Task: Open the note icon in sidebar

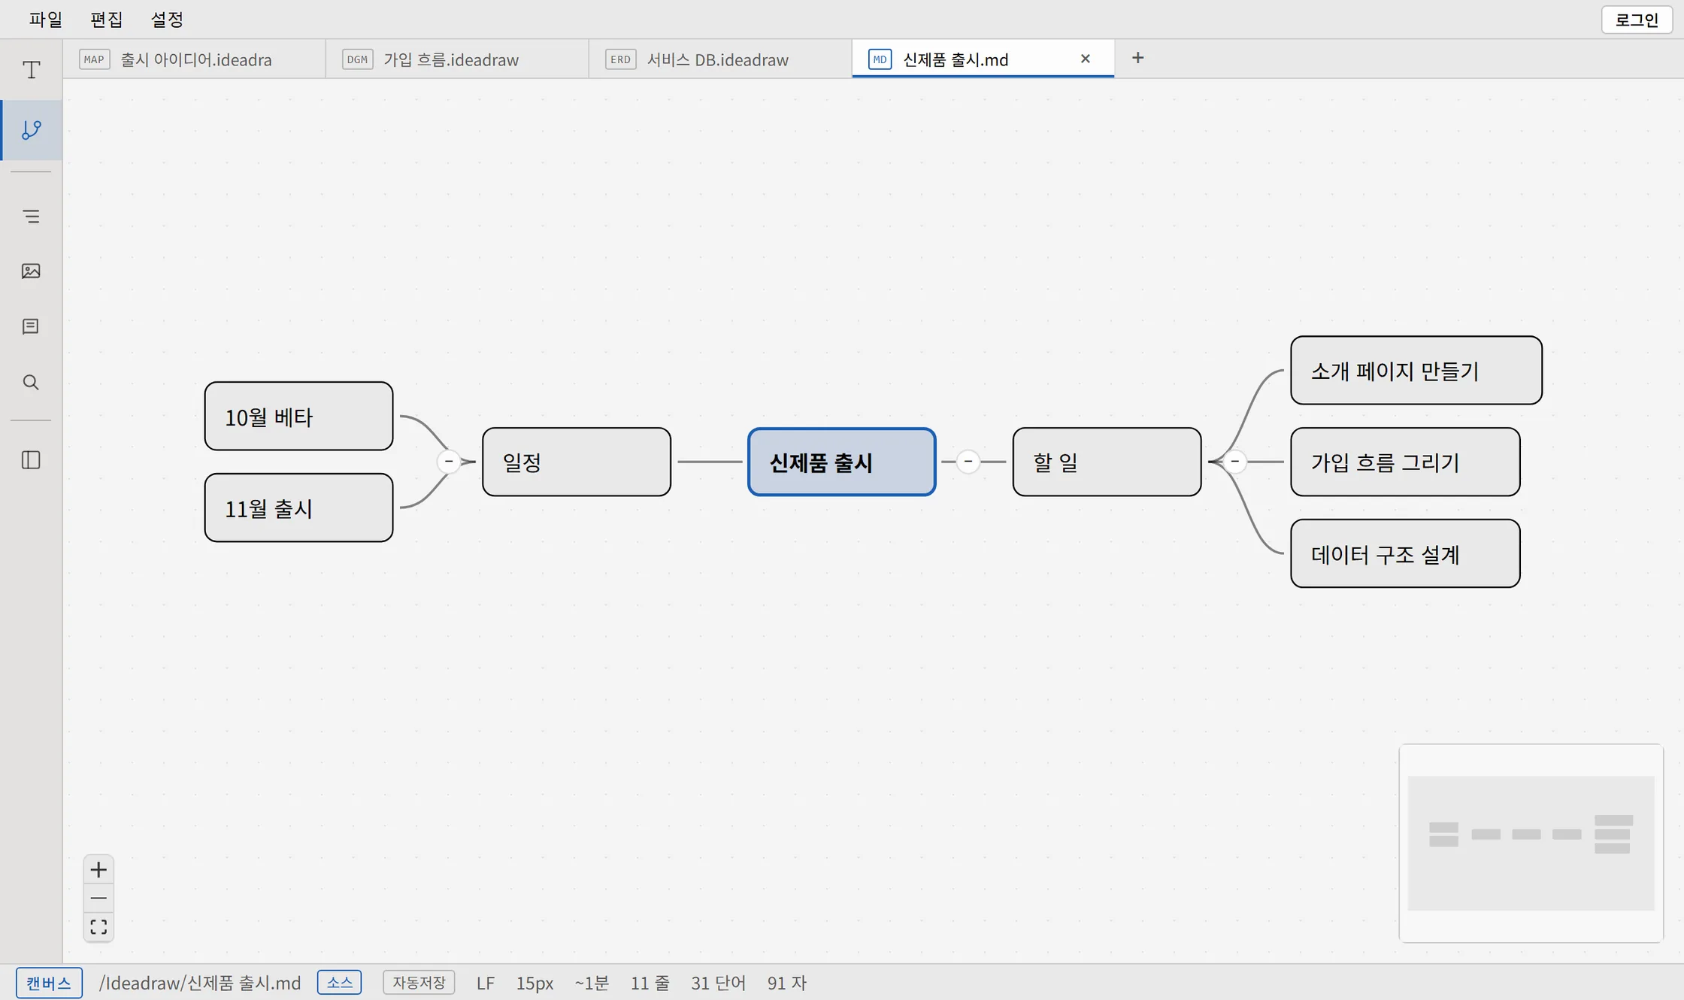Action: click(31, 326)
